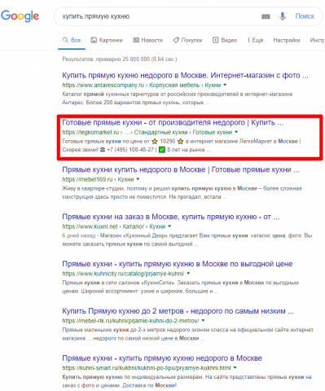Image resolution: width=325 pixels, height=391 pixels.
Task: Open the mebel169.ru result title link
Action: [x=181, y=169]
